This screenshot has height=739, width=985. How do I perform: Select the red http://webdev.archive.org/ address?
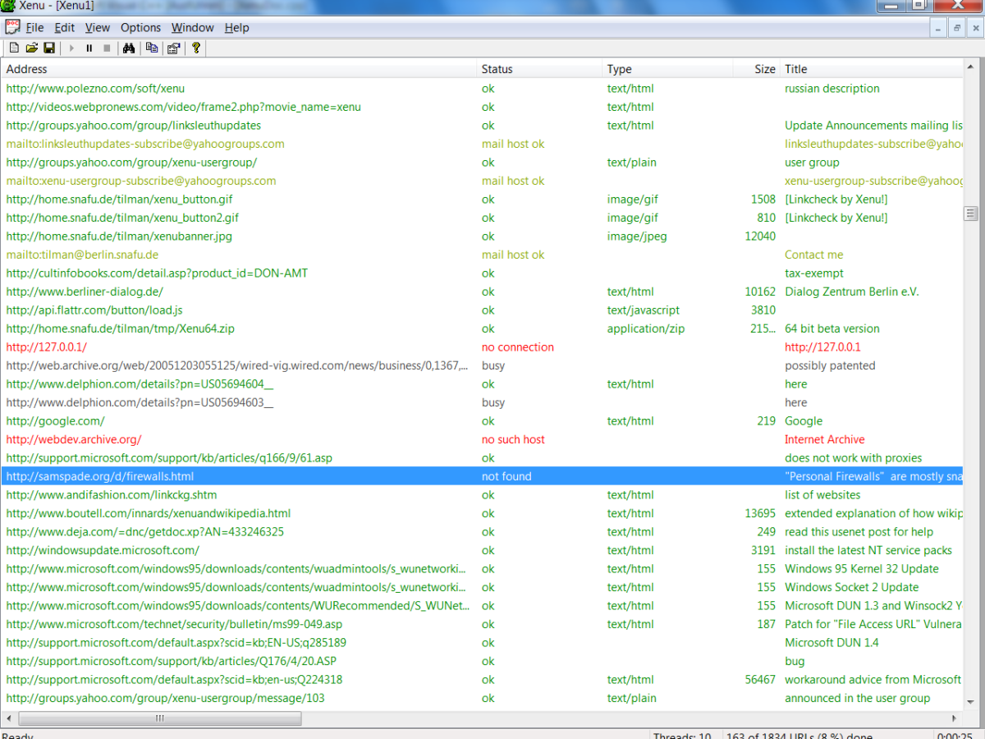(74, 439)
